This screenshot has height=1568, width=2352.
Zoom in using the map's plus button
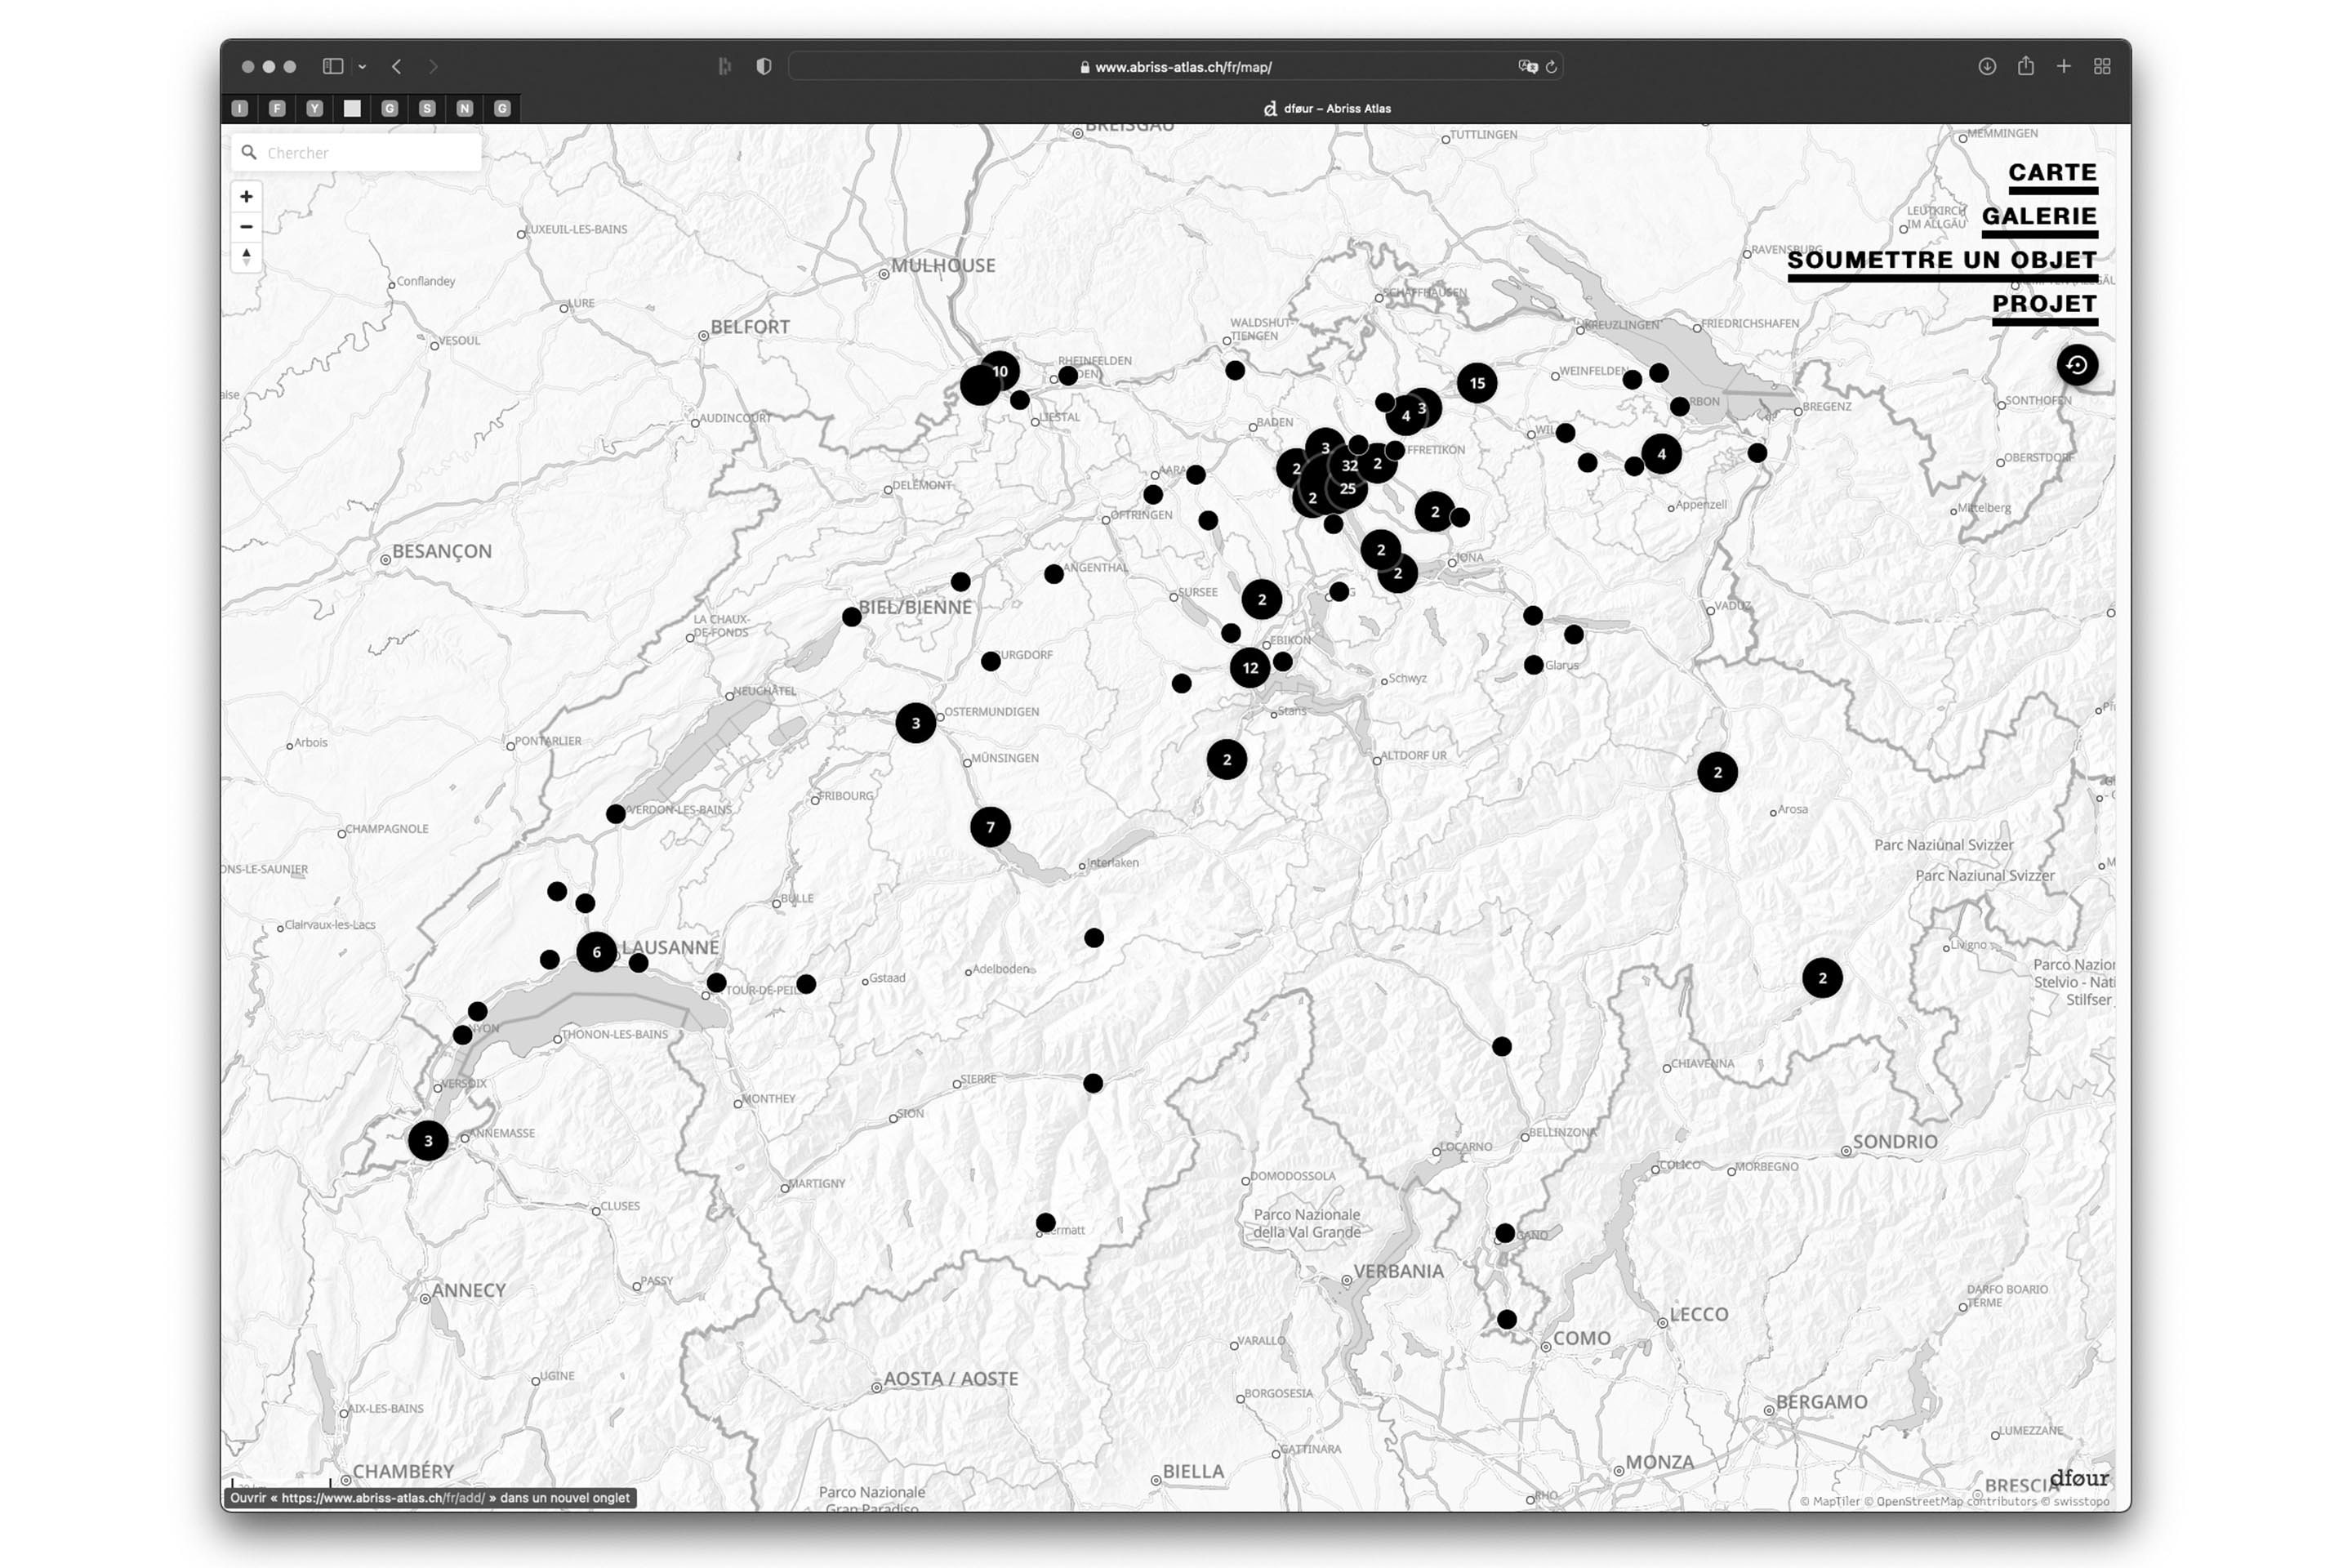[246, 196]
